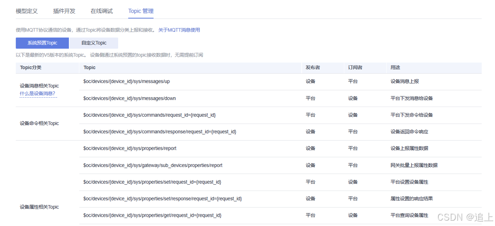Image resolution: width=495 pixels, height=226 pixels.
Task: Click 设备 publisher in properties/report row
Action: click(310, 148)
